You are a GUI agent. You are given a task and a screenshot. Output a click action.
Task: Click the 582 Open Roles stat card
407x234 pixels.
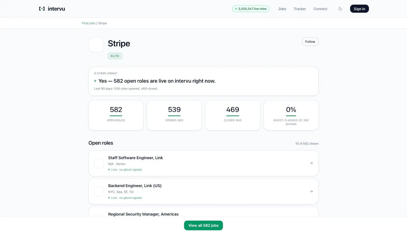click(x=116, y=115)
